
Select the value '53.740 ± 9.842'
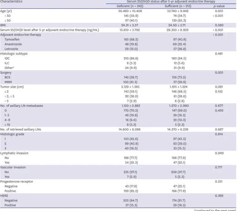(x=178, y=11)
